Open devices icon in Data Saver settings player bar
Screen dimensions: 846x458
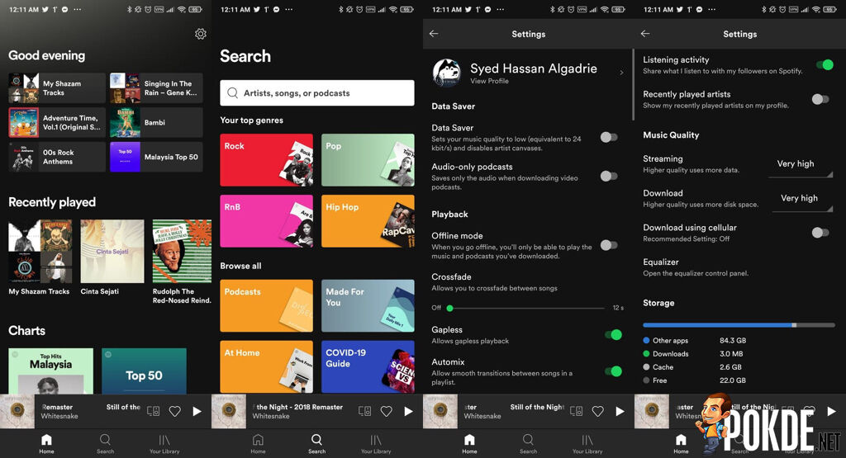(x=576, y=411)
